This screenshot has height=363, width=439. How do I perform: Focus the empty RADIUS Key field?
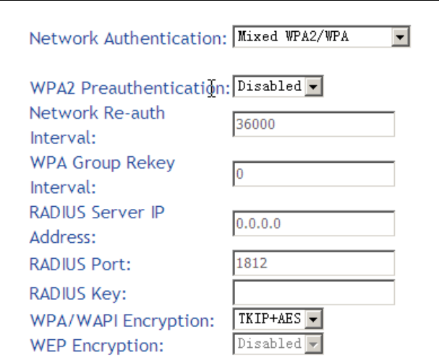tap(314, 292)
